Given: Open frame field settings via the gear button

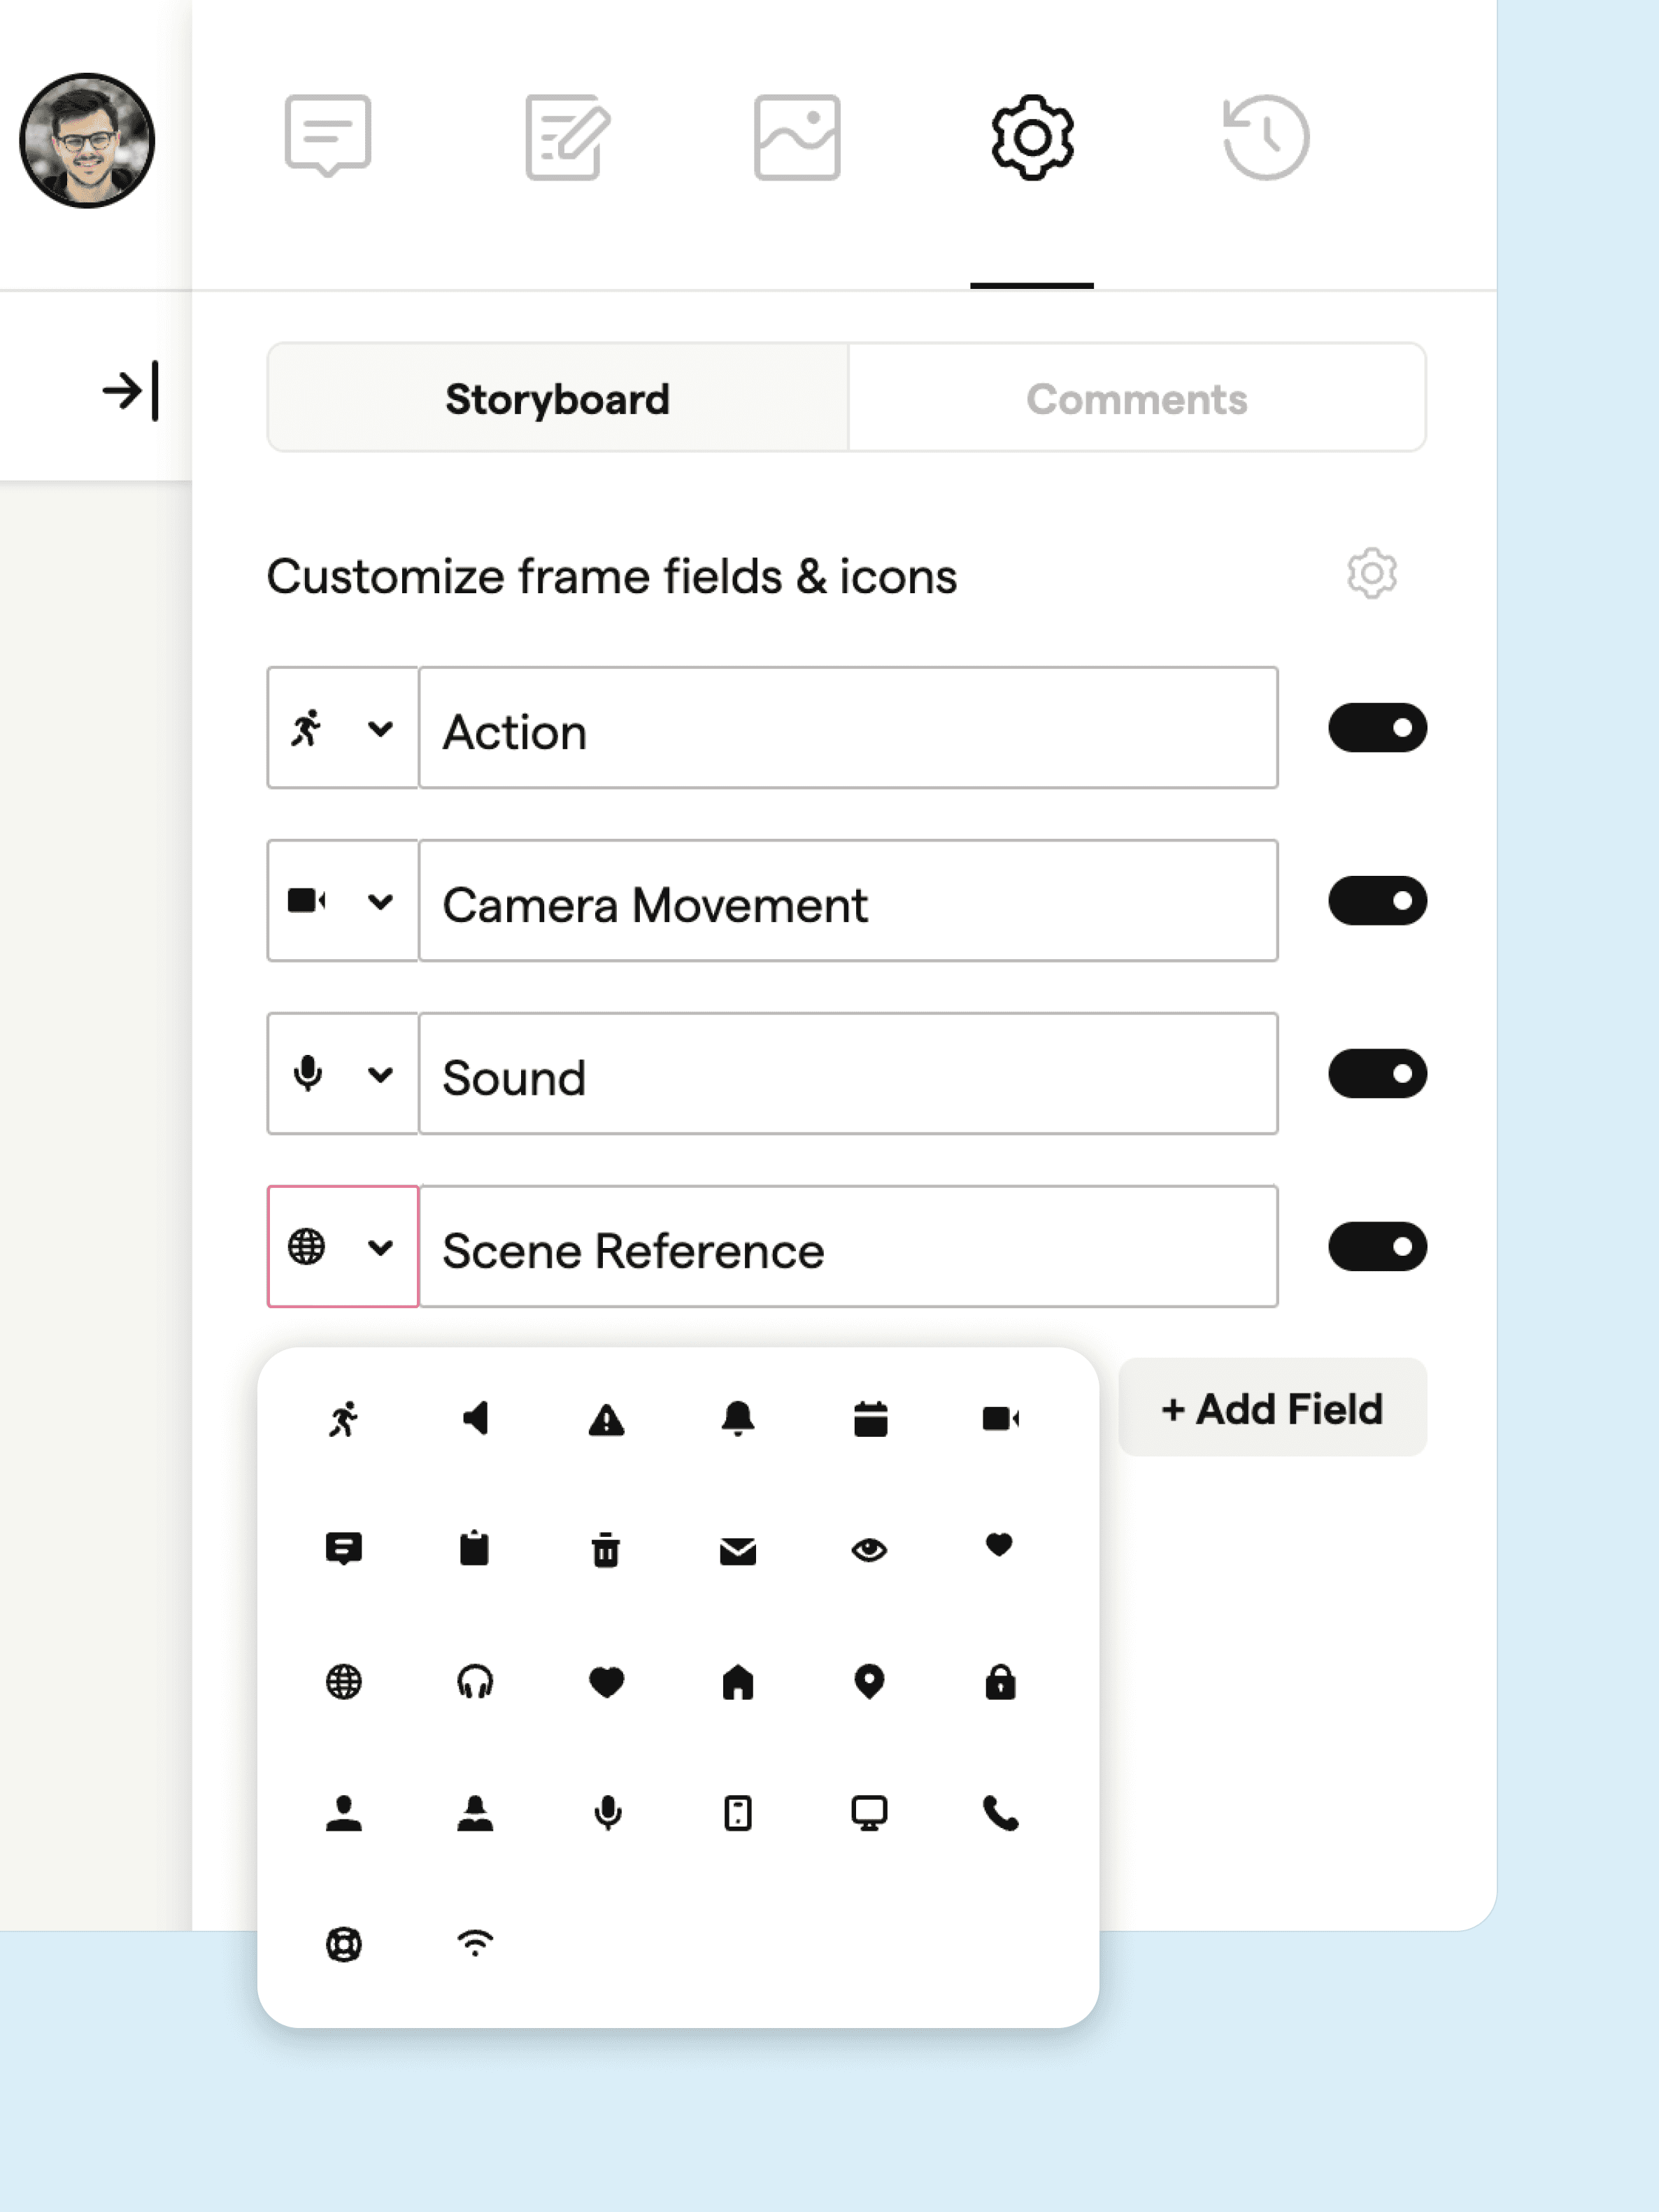Looking at the screenshot, I should (x=1371, y=574).
